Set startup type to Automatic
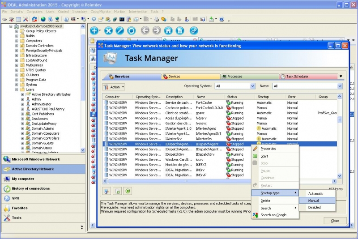The width and height of the screenshot is (358, 239). coord(317,194)
